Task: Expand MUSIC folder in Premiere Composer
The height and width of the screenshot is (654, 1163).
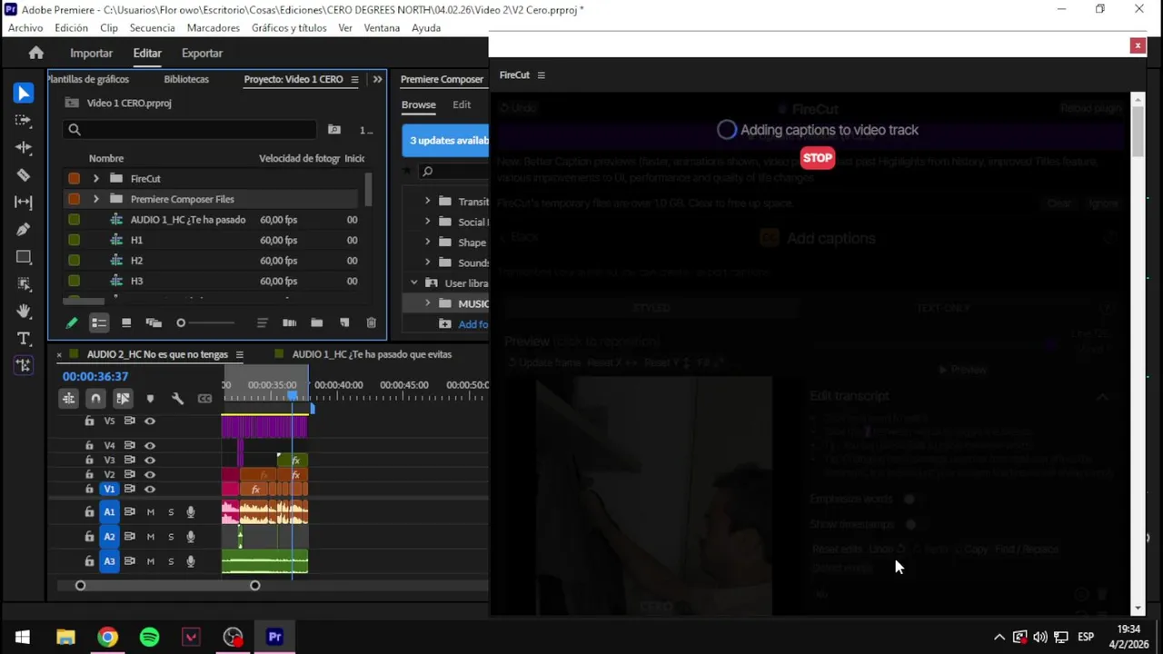Action: pyautogui.click(x=427, y=303)
